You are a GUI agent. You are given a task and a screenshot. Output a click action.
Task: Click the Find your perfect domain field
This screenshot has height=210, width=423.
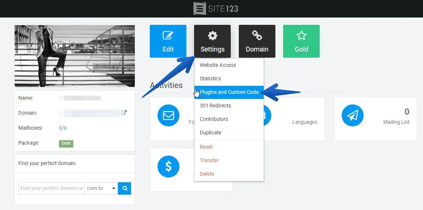coord(51,188)
